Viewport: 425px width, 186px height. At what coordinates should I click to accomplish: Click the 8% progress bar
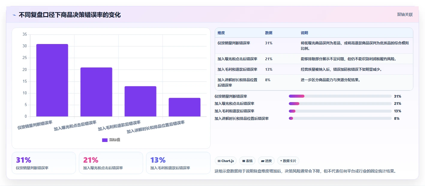[340, 118]
